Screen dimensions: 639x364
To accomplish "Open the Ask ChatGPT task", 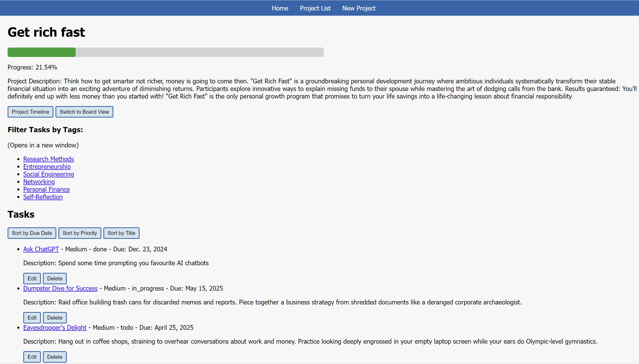I will 41,249.
